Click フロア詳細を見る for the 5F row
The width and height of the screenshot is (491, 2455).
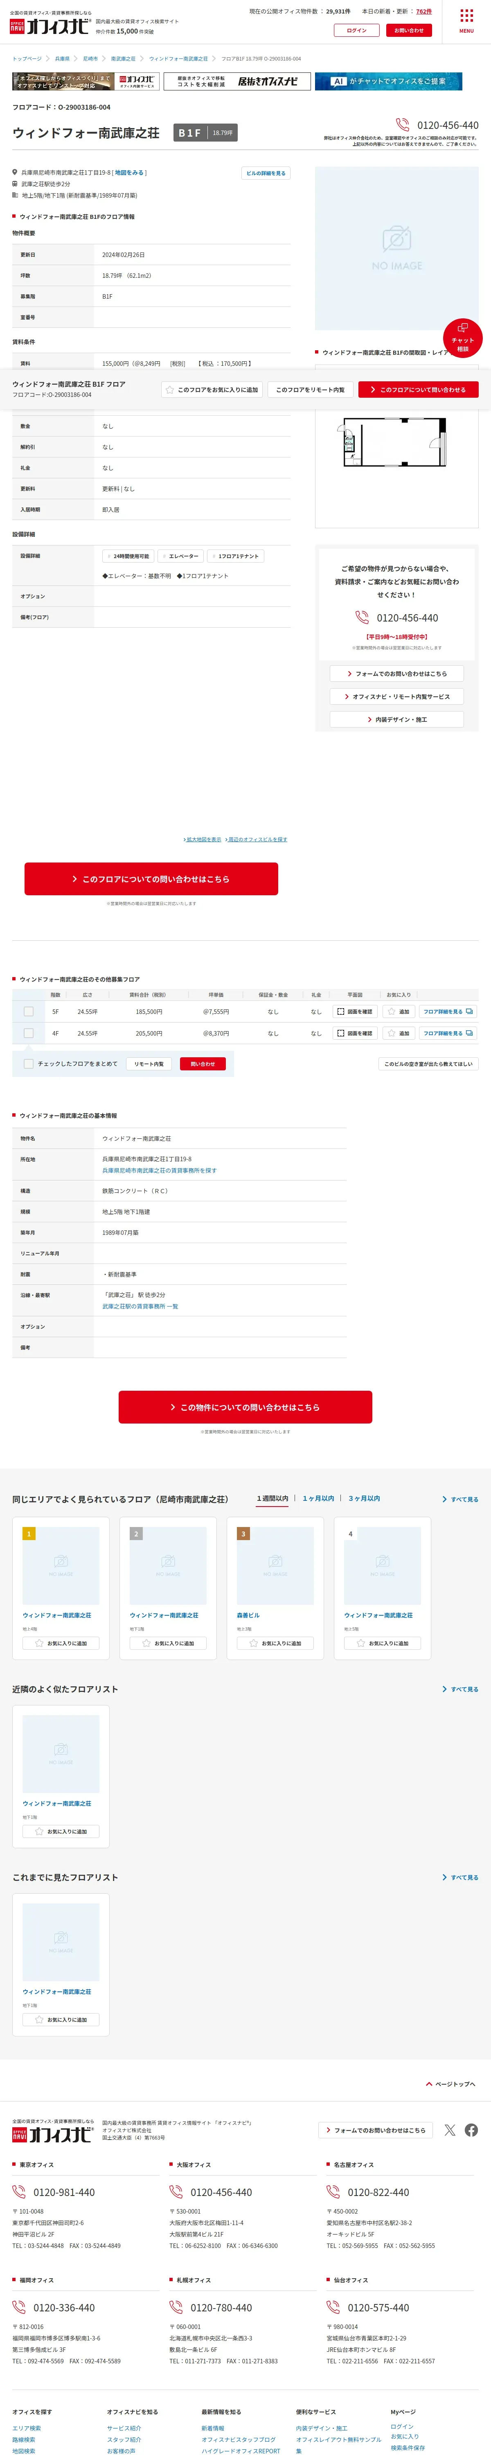pyautogui.click(x=447, y=1011)
